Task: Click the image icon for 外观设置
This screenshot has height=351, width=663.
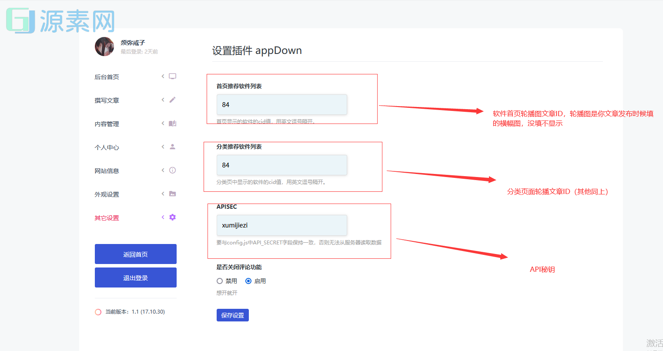Action: click(172, 194)
